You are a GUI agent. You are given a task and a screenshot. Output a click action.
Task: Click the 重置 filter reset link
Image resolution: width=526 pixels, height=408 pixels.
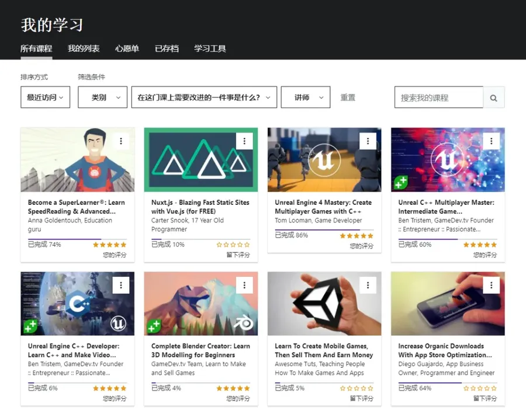click(x=348, y=97)
